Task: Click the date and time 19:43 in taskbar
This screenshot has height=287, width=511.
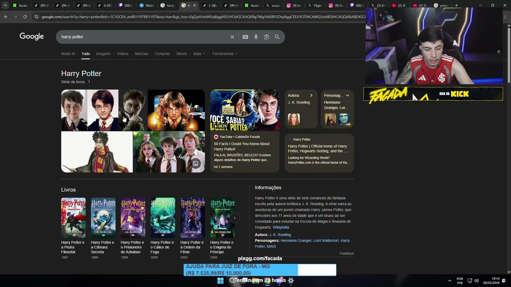Action: 491,281
